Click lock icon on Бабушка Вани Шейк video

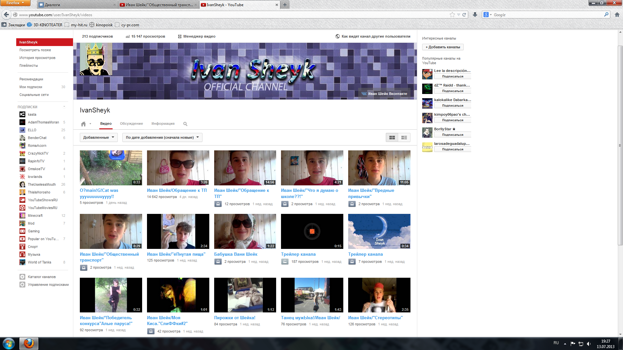point(218,262)
